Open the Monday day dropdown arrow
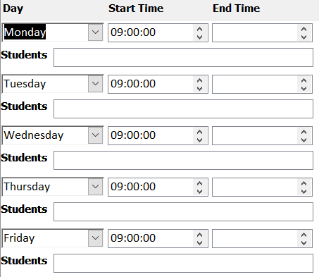Image resolution: width=319 pixels, height=277 pixels. [x=96, y=32]
